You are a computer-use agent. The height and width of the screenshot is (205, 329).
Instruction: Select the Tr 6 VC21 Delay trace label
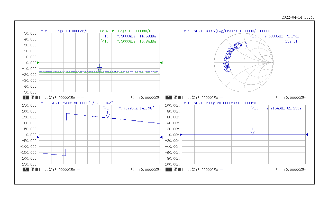[219, 103]
